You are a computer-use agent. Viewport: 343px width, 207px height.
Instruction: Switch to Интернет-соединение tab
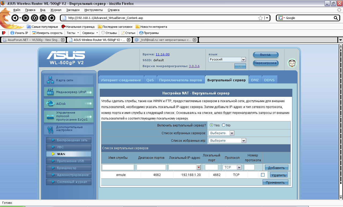[121, 80]
